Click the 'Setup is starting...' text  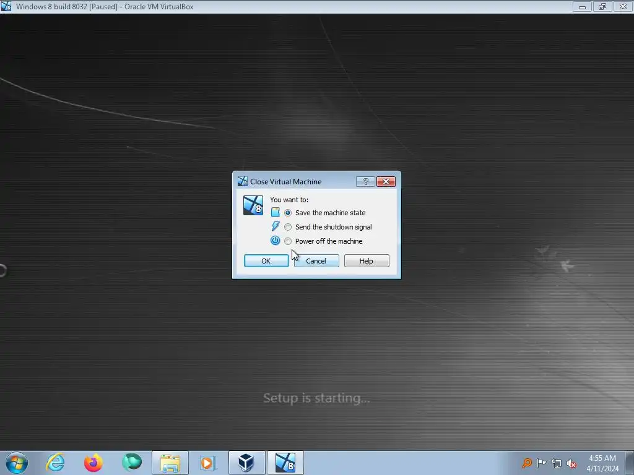[x=316, y=398]
